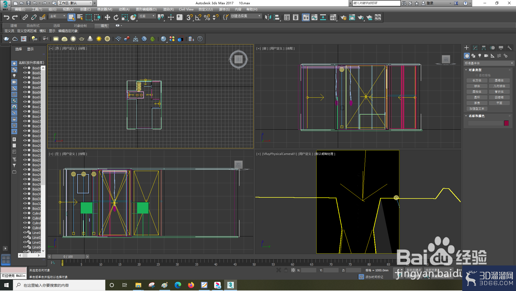Switch to the 自由形式 ribbon tab

coord(33,26)
